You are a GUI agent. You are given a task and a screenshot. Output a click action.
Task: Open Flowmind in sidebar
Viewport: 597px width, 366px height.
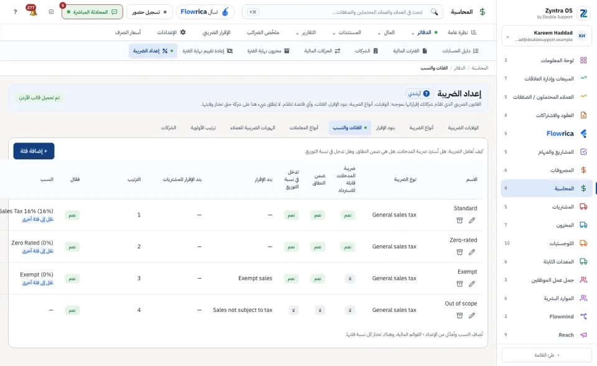click(x=547, y=316)
